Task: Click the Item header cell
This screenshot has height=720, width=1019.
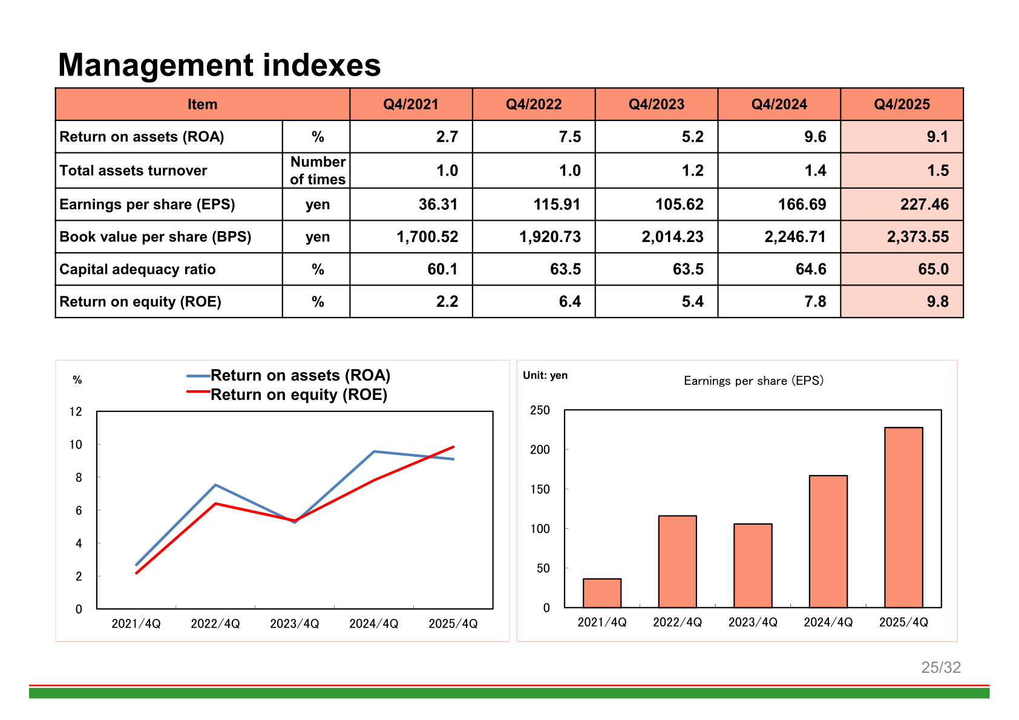Action: point(203,104)
